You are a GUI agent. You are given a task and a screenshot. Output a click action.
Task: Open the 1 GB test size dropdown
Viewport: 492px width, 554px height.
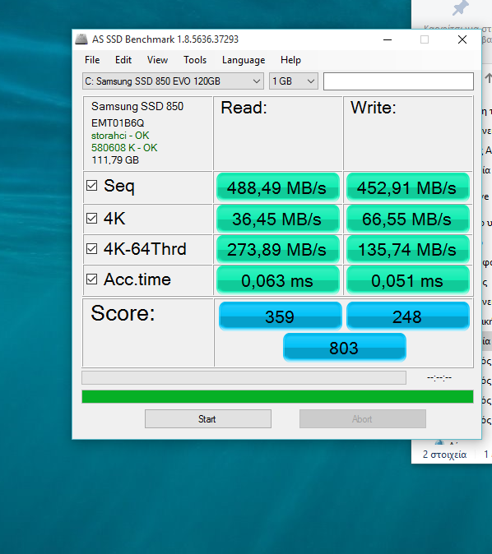pyautogui.click(x=294, y=81)
